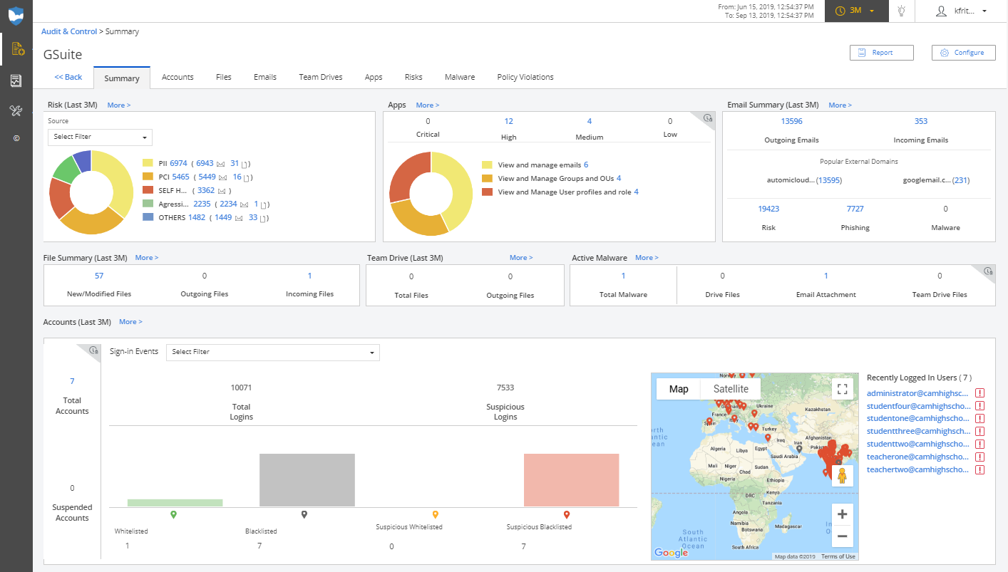Open the wrench tools sidebar icon
1008x572 pixels.
(x=16, y=110)
